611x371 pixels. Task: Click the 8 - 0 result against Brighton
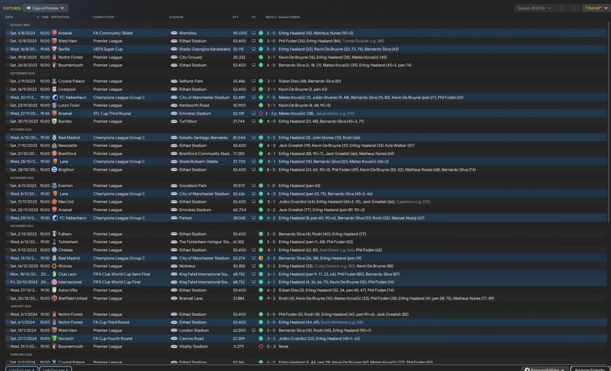(x=271, y=170)
